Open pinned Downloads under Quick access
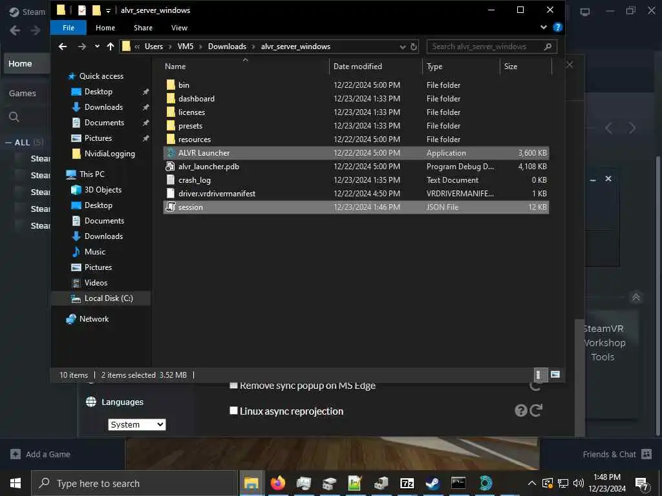662x496 pixels. [103, 107]
